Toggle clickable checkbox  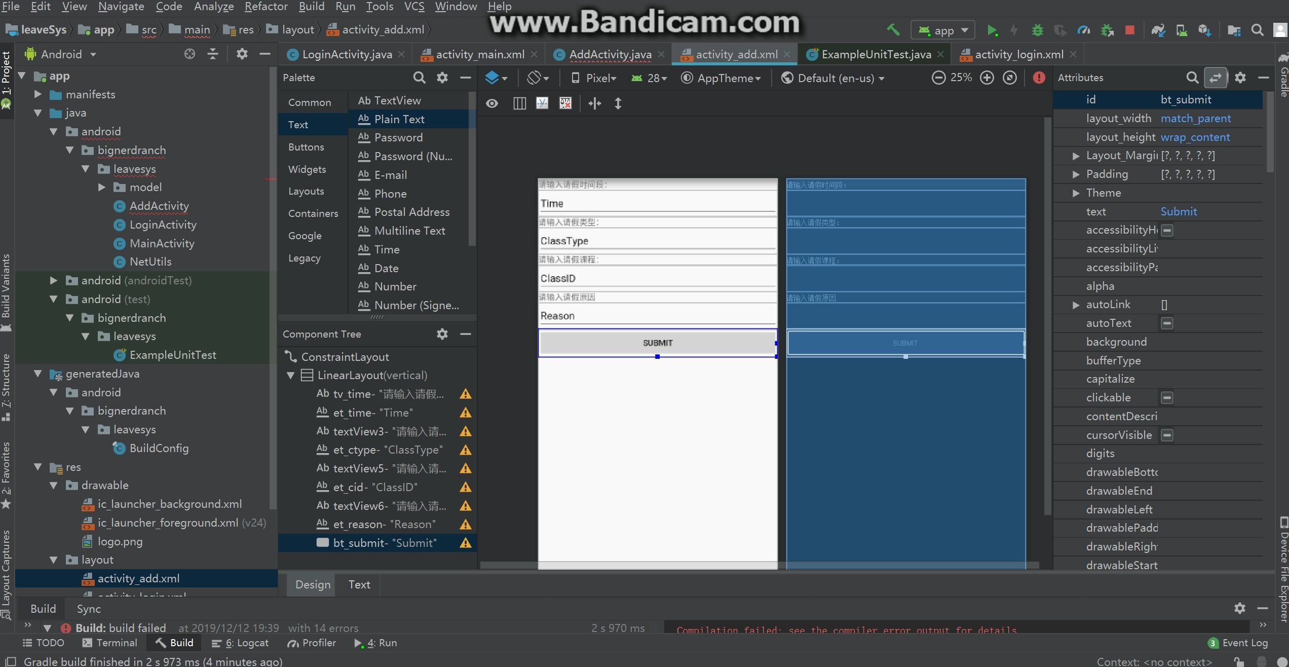1167,398
